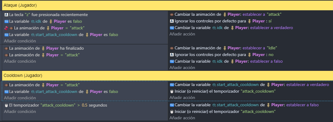This screenshot has height=122, width=333.
Task: Click the "Idle" animation name parameter
Action: pos(273,48)
